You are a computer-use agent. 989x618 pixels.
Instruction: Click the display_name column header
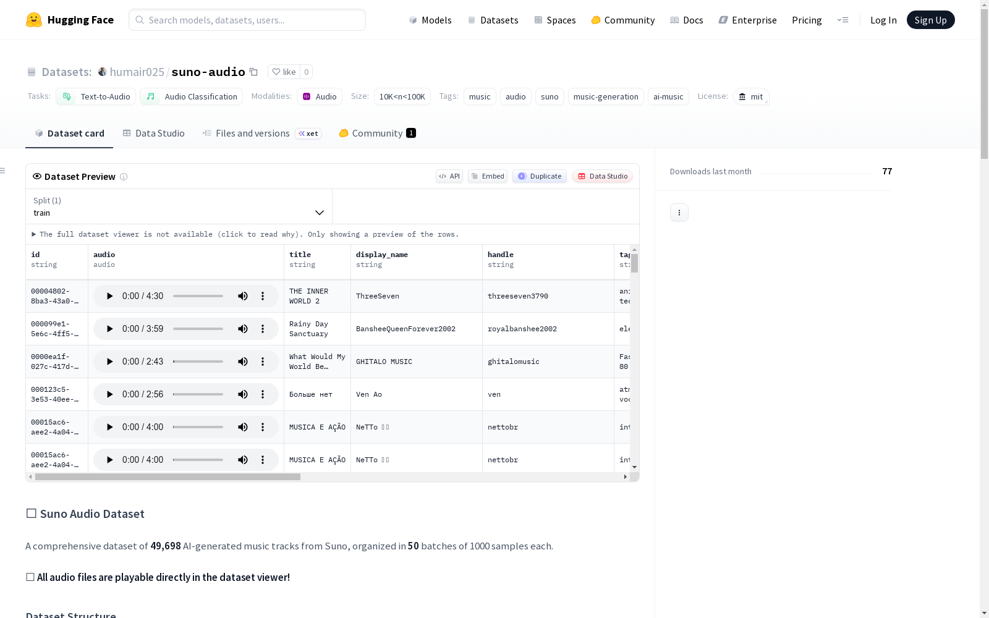click(x=417, y=262)
